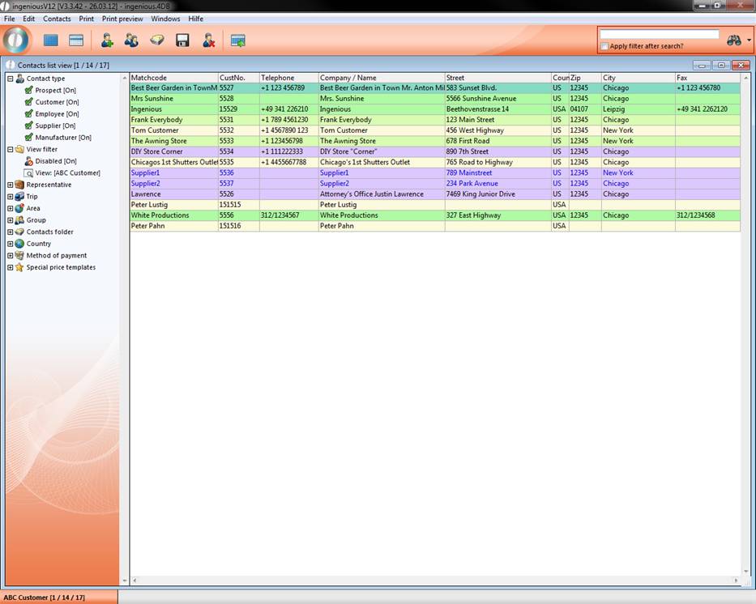Open the Contacts menu
This screenshot has width=756, height=604.
pos(57,19)
